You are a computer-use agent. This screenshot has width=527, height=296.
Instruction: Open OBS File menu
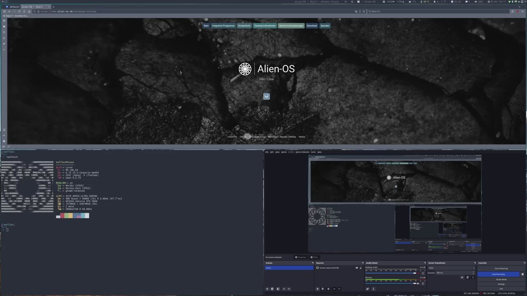click(266, 152)
